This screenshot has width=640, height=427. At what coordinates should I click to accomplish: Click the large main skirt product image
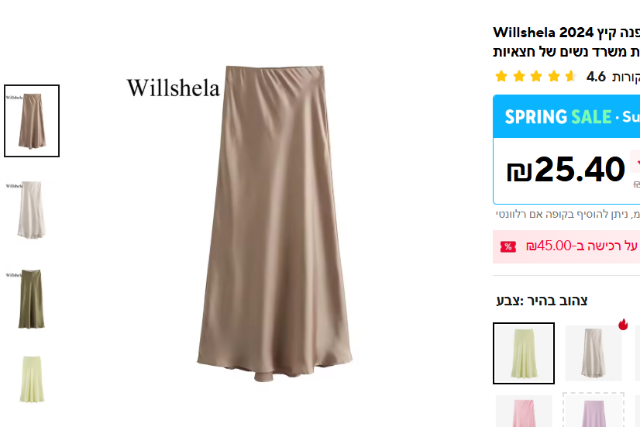275,223
